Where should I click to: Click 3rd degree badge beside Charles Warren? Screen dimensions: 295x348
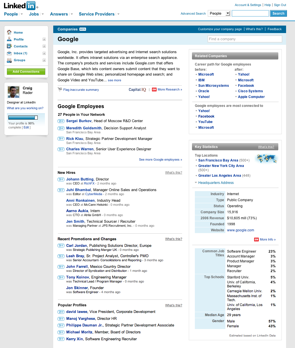point(61,149)
